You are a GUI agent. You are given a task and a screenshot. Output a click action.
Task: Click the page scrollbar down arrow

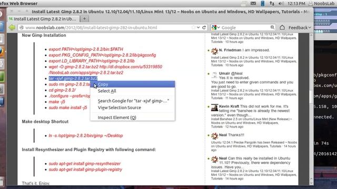(x=311, y=183)
